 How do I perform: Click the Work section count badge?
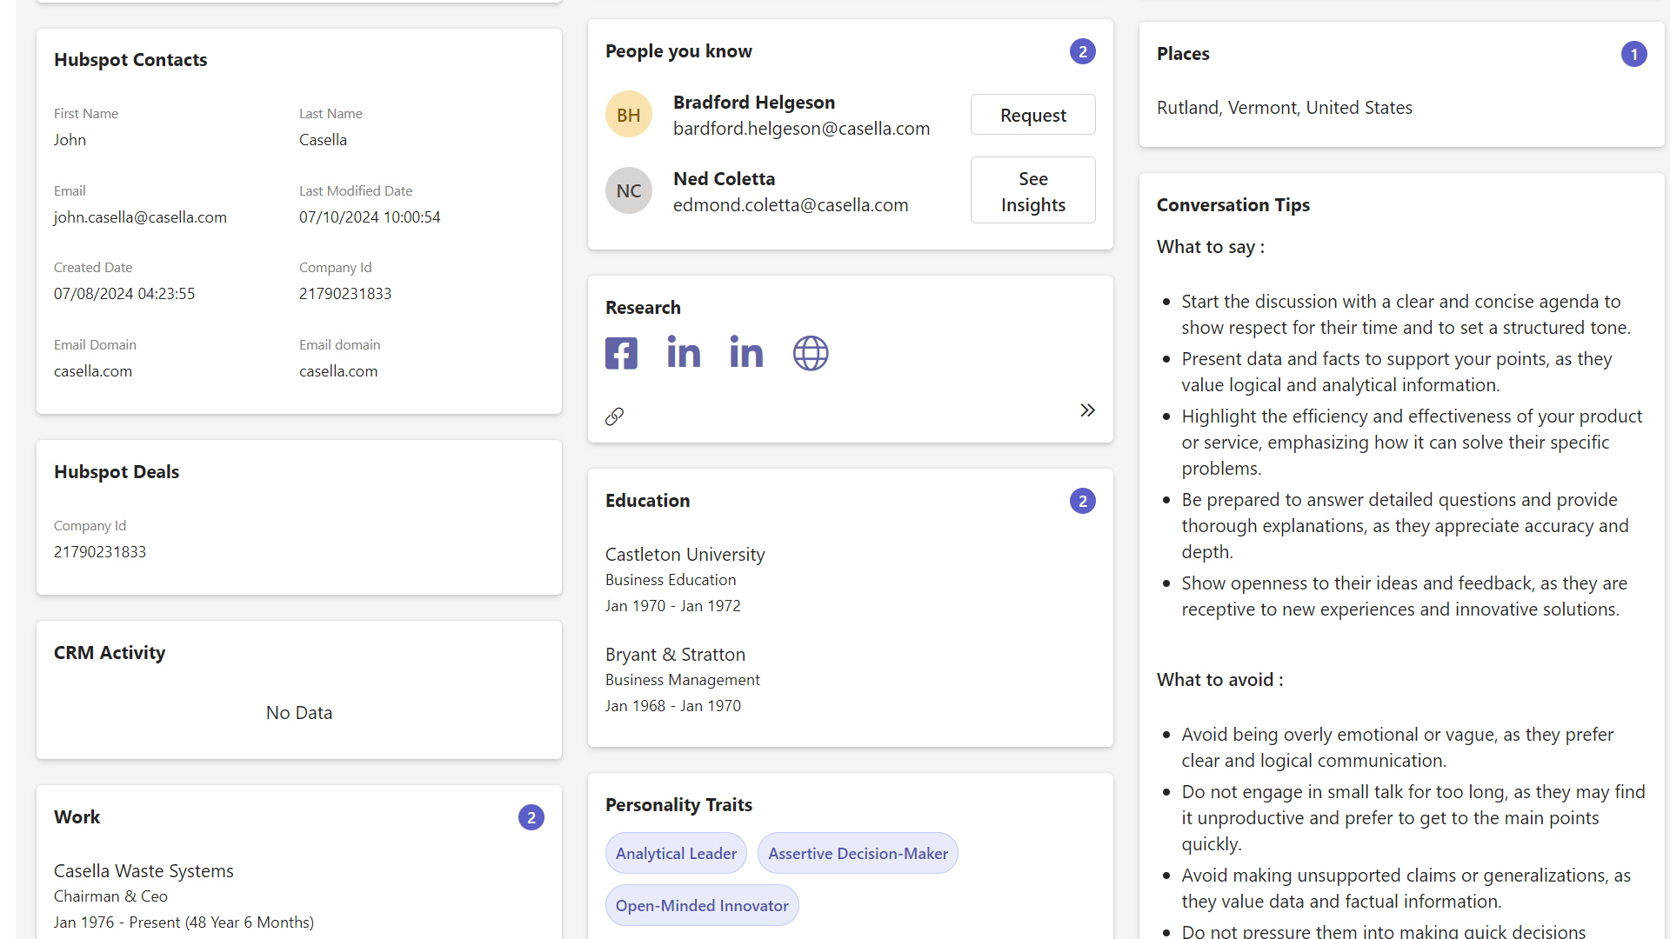[531, 817]
